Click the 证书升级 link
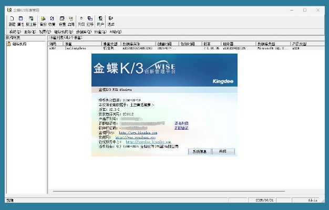This screenshot has height=210, width=329. pos(181,123)
